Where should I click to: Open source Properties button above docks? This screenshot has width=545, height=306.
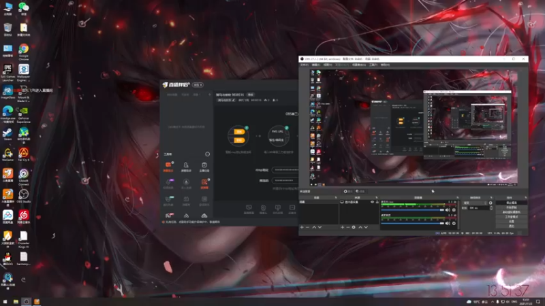tap(348, 192)
